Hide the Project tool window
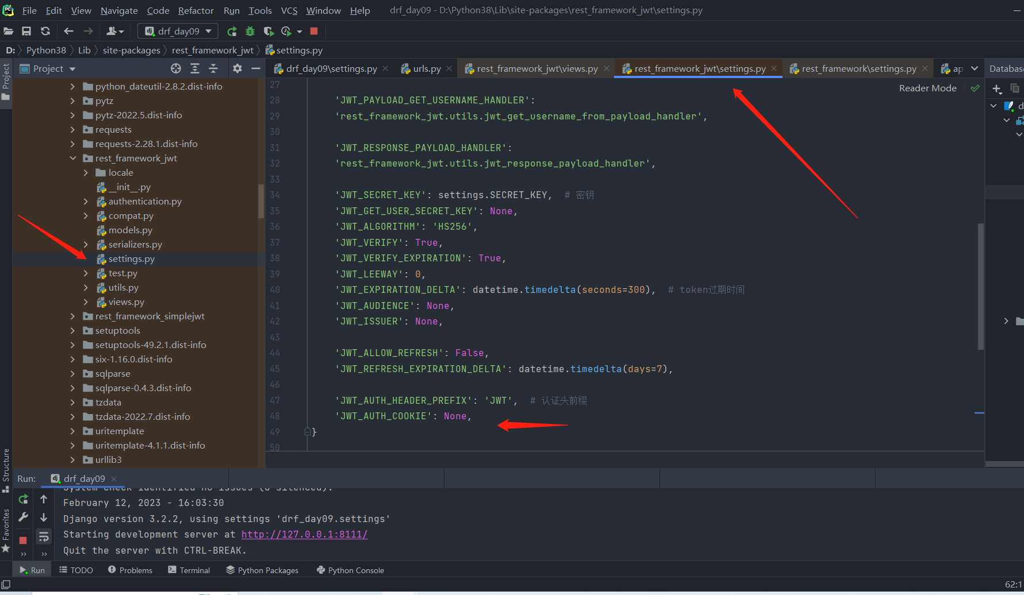The image size is (1024, 595). [256, 68]
